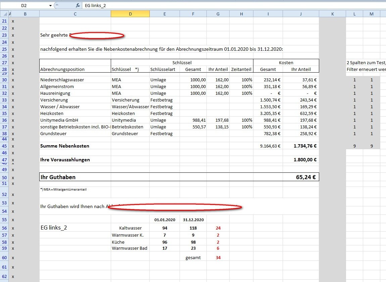
Task: Select column L header
Action: tap(354, 14)
